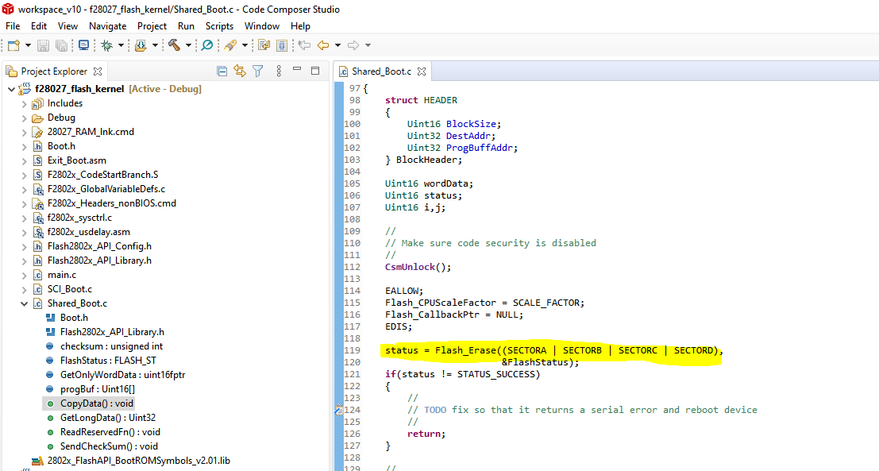Click the Search flashlight toolbar icon
This screenshot has height=471, width=879.
(x=229, y=45)
